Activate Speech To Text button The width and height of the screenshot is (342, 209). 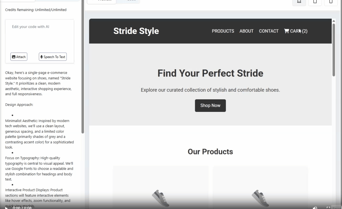point(53,57)
